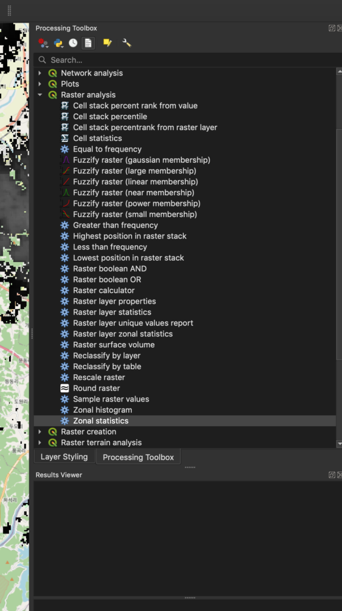Open processing History clock icon

click(73, 43)
